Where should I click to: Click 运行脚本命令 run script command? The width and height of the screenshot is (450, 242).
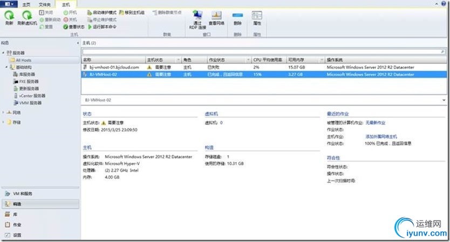[x=102, y=26]
